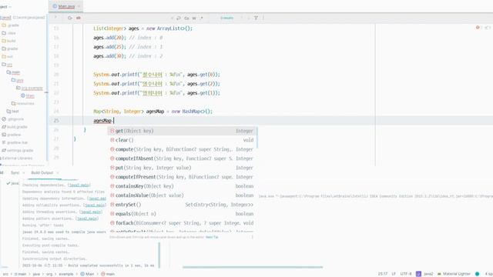
Task: Choose computeIfPresent suggestion
Action: [x=182, y=177]
